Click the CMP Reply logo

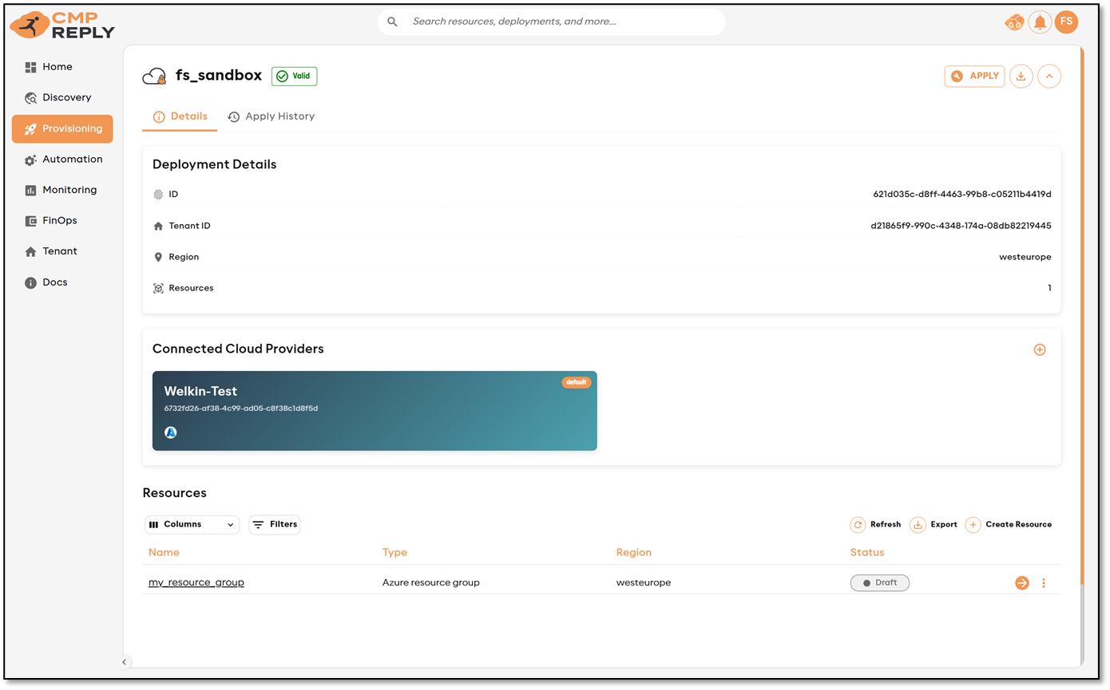tap(62, 25)
